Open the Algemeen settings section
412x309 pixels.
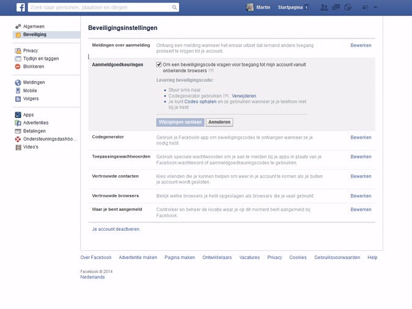point(34,26)
